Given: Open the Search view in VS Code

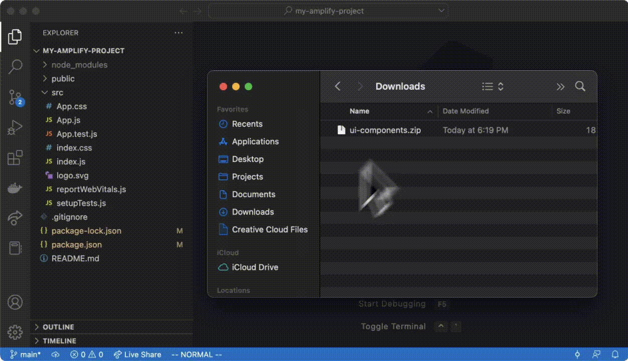Looking at the screenshot, I should (x=15, y=66).
